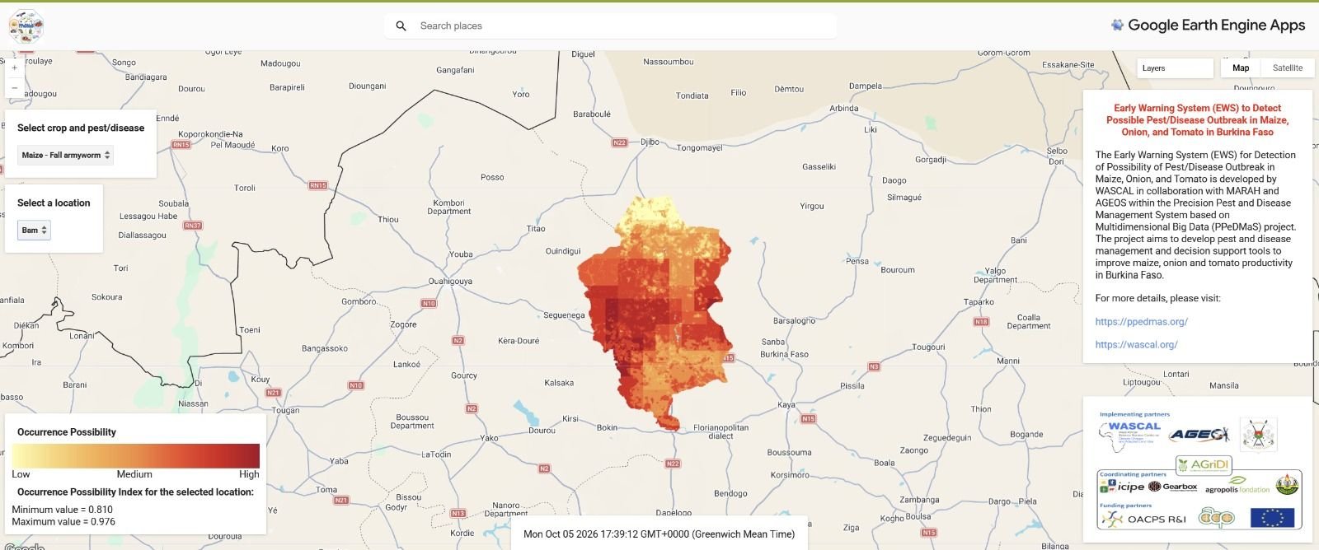Open the Bam location dropdown
Image resolution: width=1319 pixels, height=550 pixels.
point(34,230)
